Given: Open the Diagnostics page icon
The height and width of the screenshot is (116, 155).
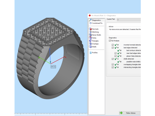Looking at the screenshot, I should click(90, 20).
